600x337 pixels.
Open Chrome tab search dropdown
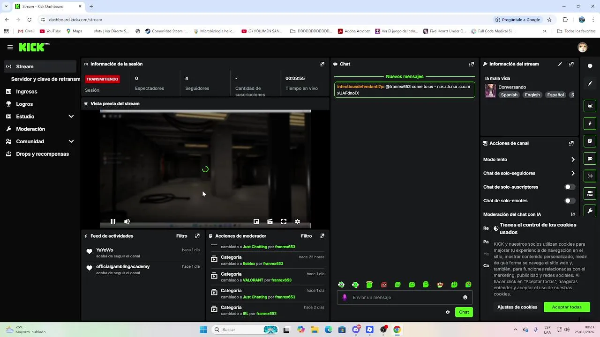click(x=6, y=6)
